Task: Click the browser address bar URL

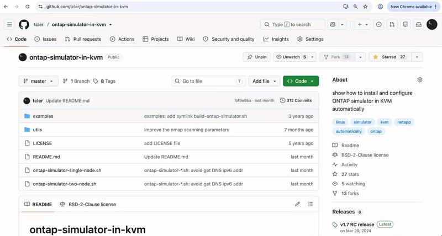Action: [87, 7]
